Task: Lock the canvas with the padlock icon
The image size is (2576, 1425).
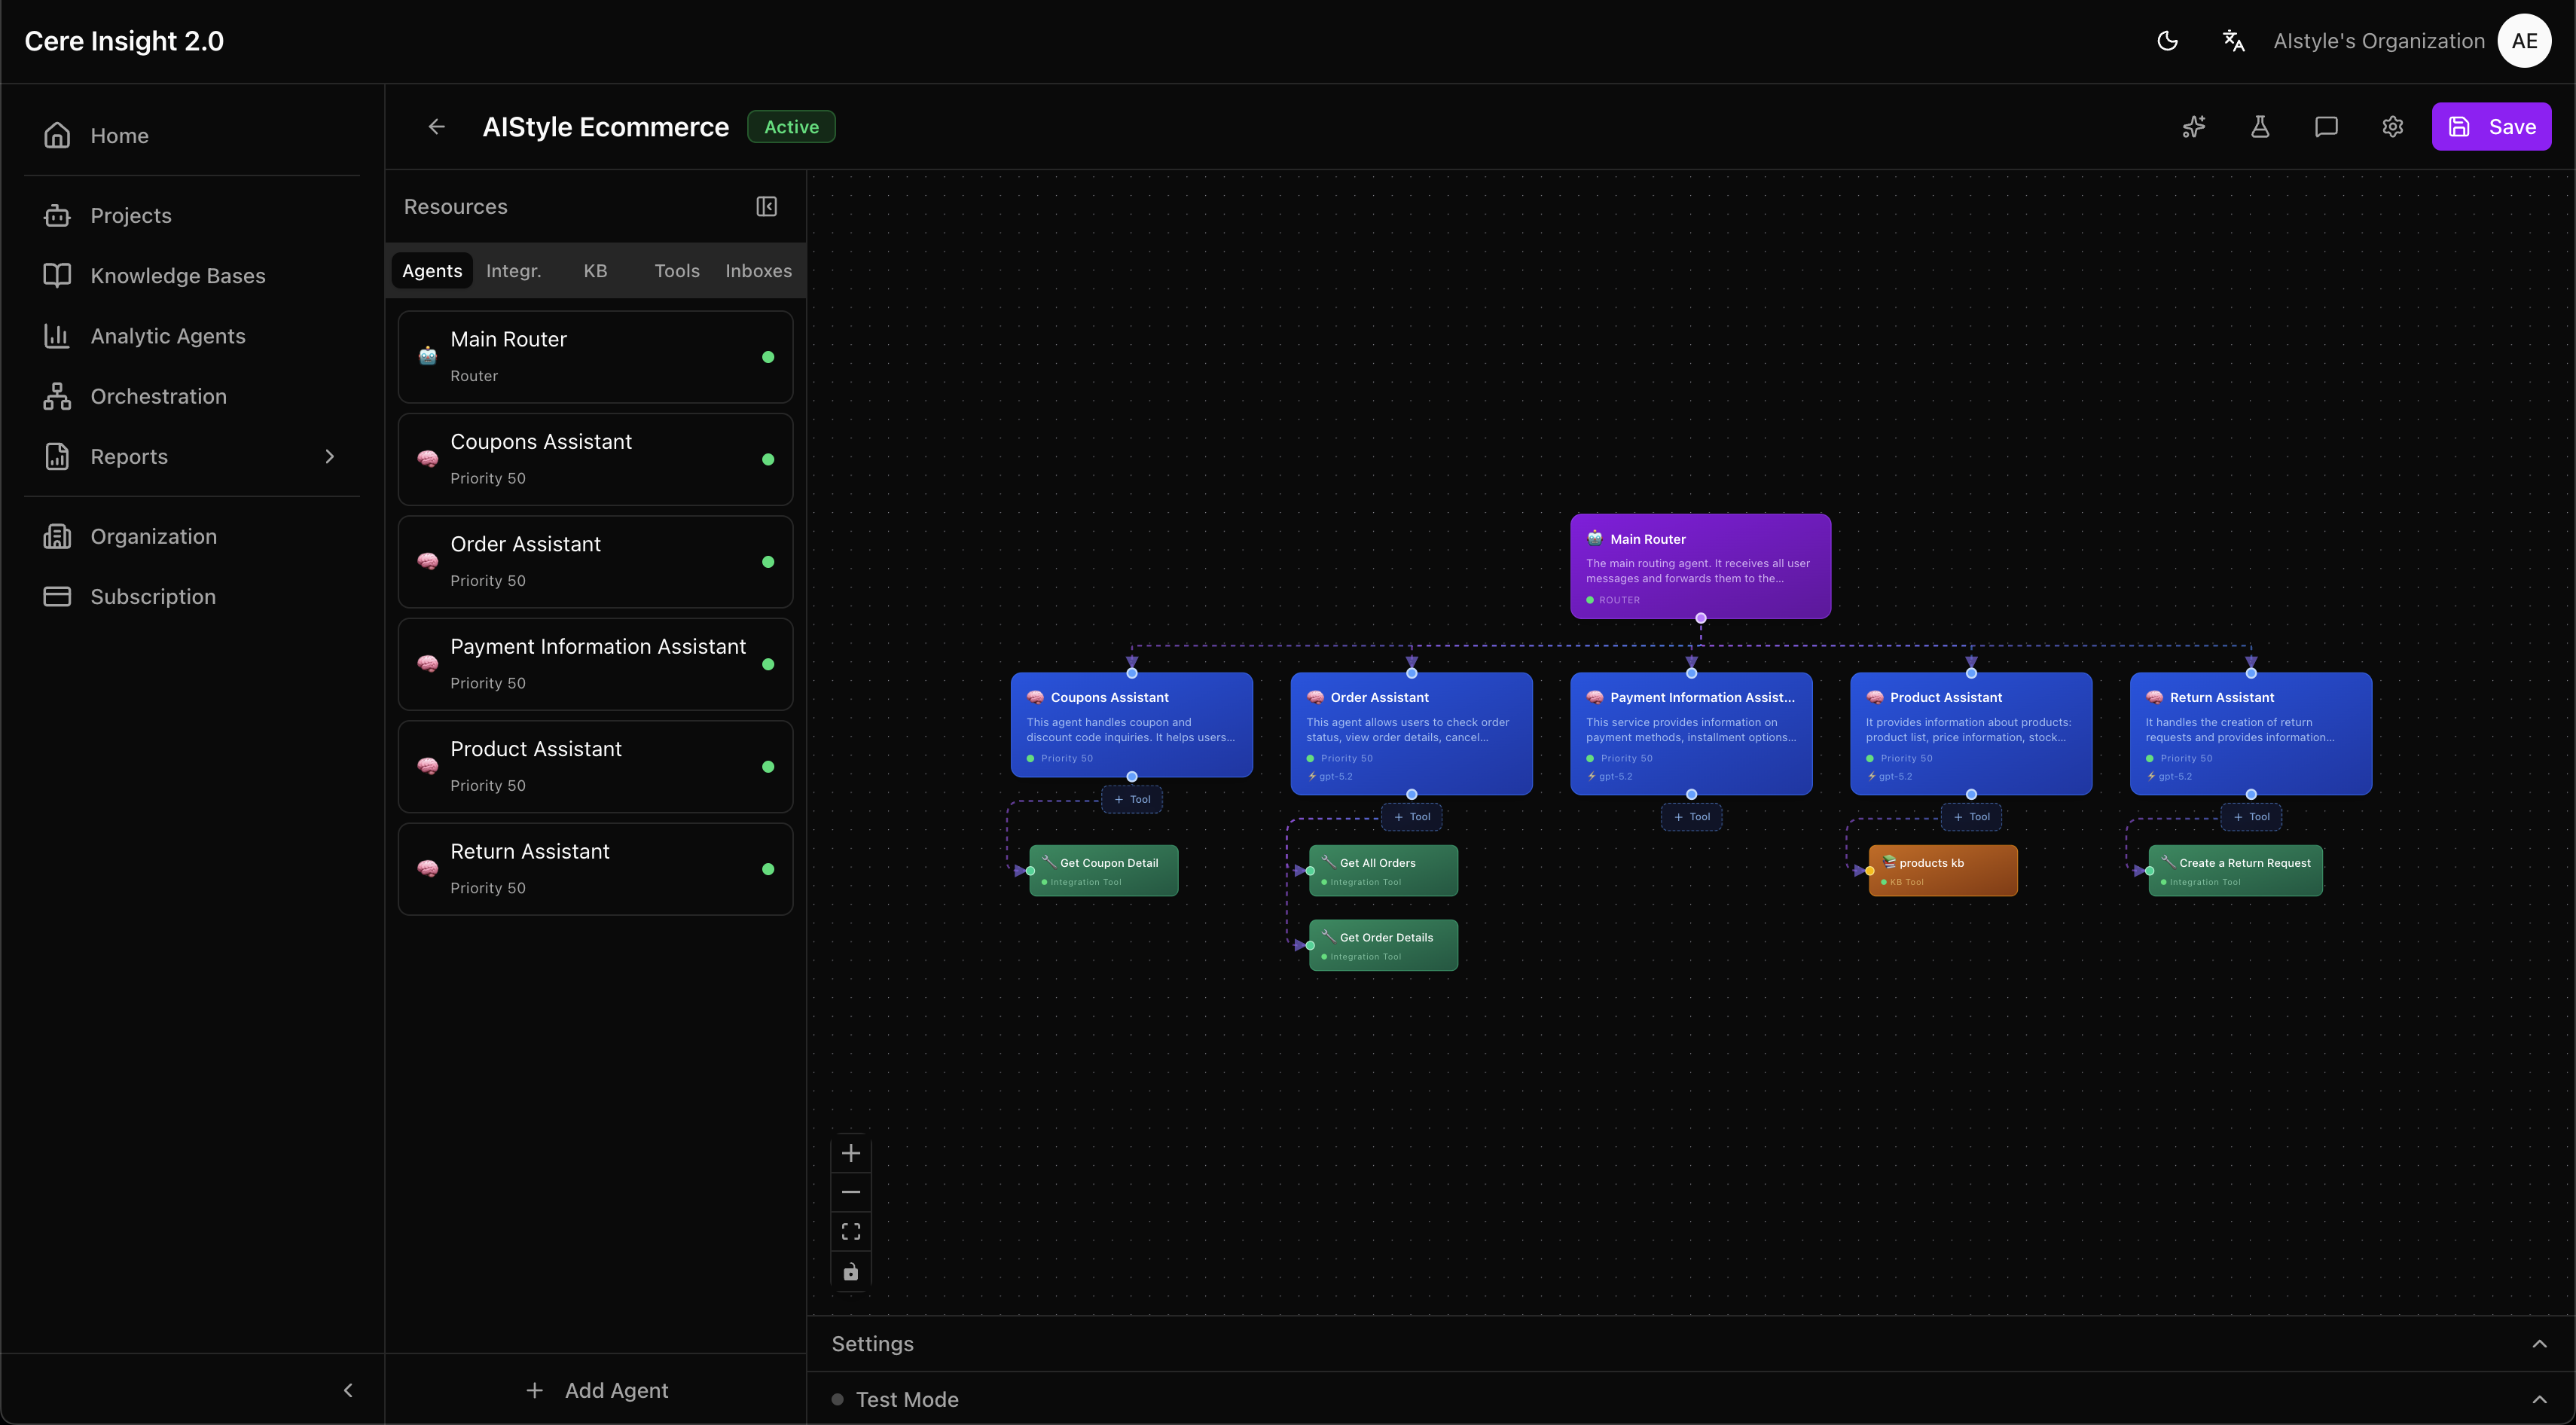Action: tap(851, 1272)
